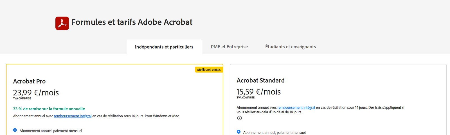Viewport: 450px width, 135px height.
Task: Click the red Adobe Acrobat logo icon
Action: point(62,23)
